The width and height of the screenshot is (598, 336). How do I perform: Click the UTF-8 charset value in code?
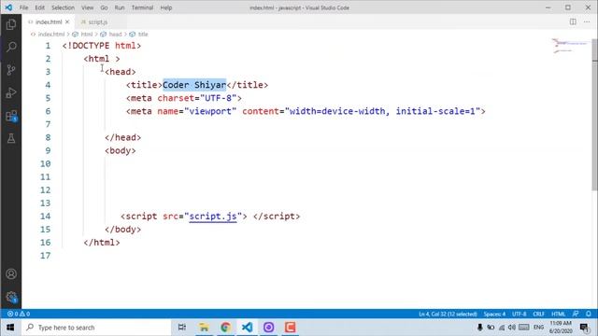click(x=218, y=98)
